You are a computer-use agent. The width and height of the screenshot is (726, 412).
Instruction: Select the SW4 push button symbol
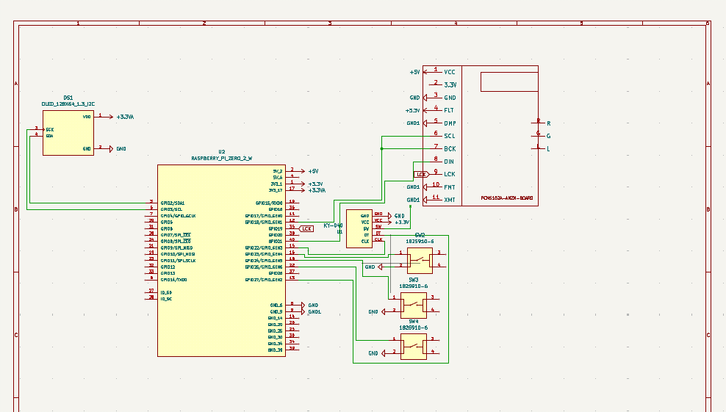pyautogui.click(x=413, y=346)
